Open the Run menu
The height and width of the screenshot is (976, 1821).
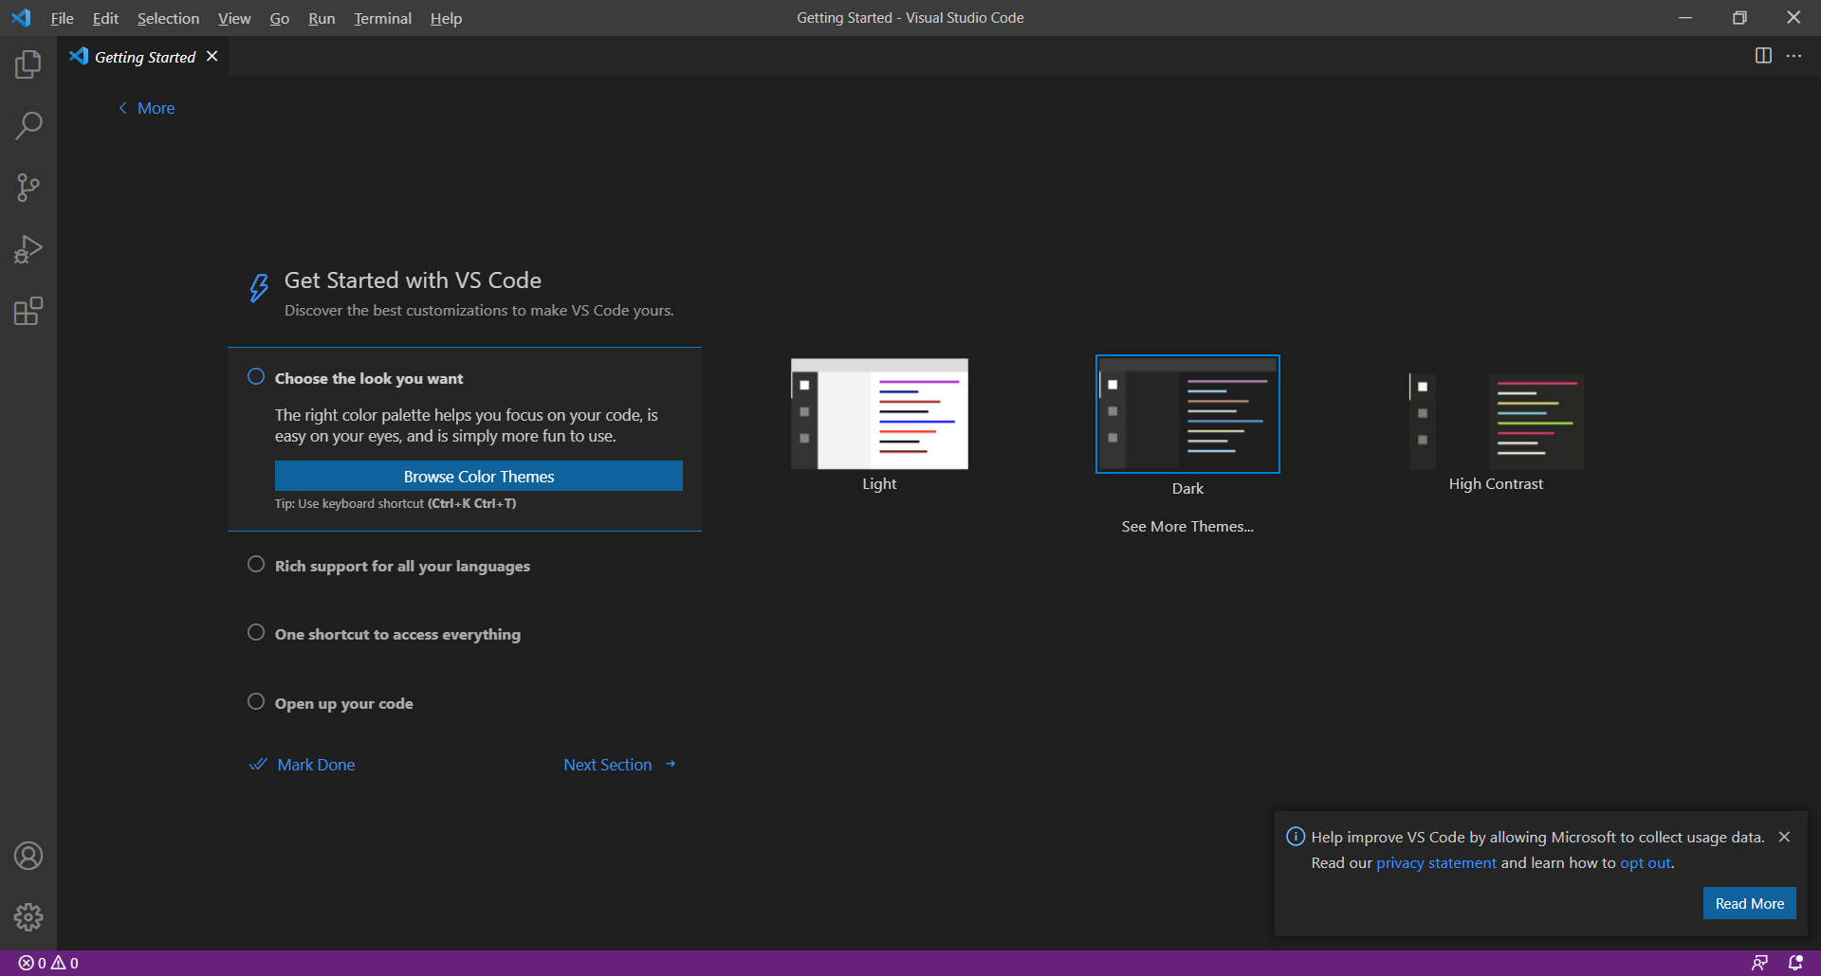(x=322, y=18)
